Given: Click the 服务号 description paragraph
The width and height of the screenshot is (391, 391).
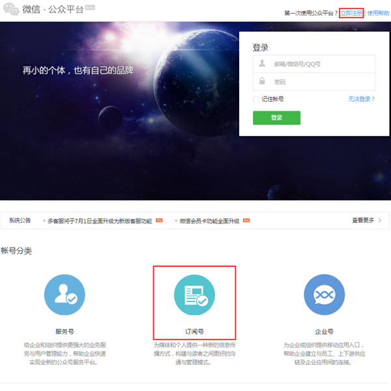Looking at the screenshot, I should coord(65,354).
